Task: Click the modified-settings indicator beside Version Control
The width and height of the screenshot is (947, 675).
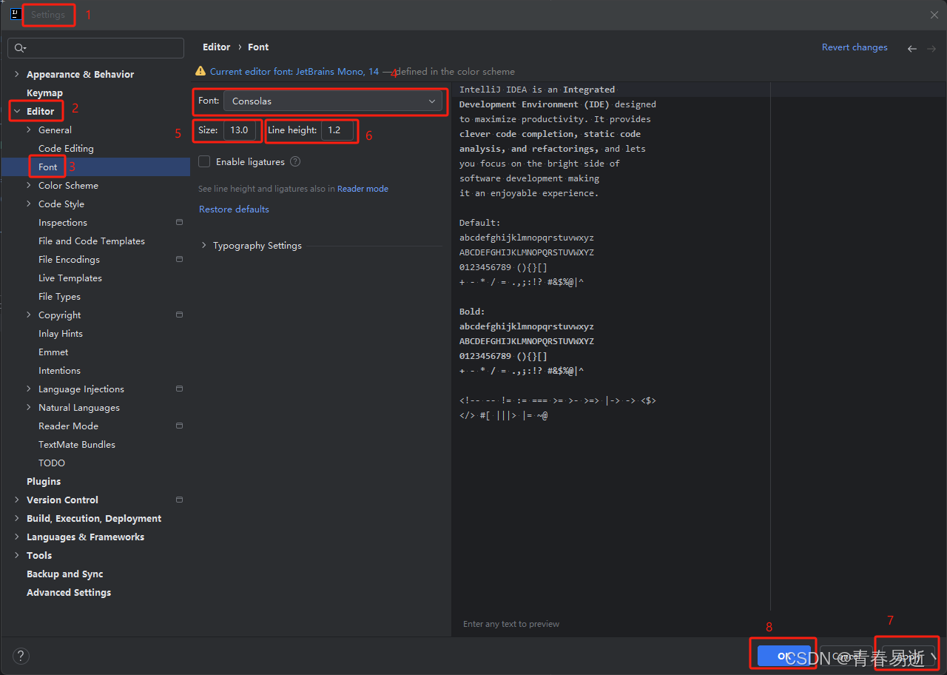Action: [x=179, y=499]
